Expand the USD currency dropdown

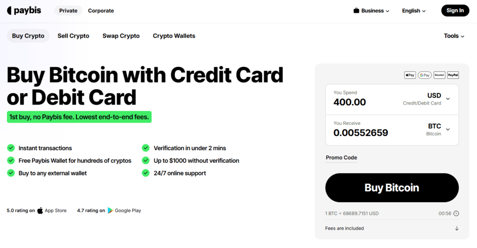(448, 98)
